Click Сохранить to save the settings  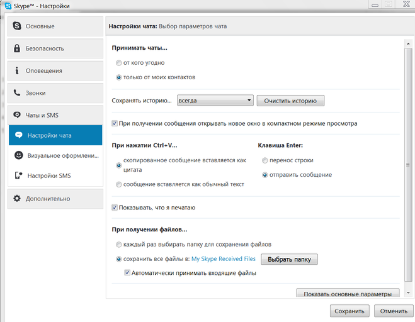tap(350, 311)
